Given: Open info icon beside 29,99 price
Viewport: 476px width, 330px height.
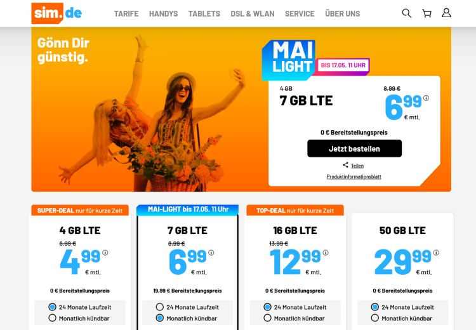Looking at the screenshot, I should [x=436, y=253].
